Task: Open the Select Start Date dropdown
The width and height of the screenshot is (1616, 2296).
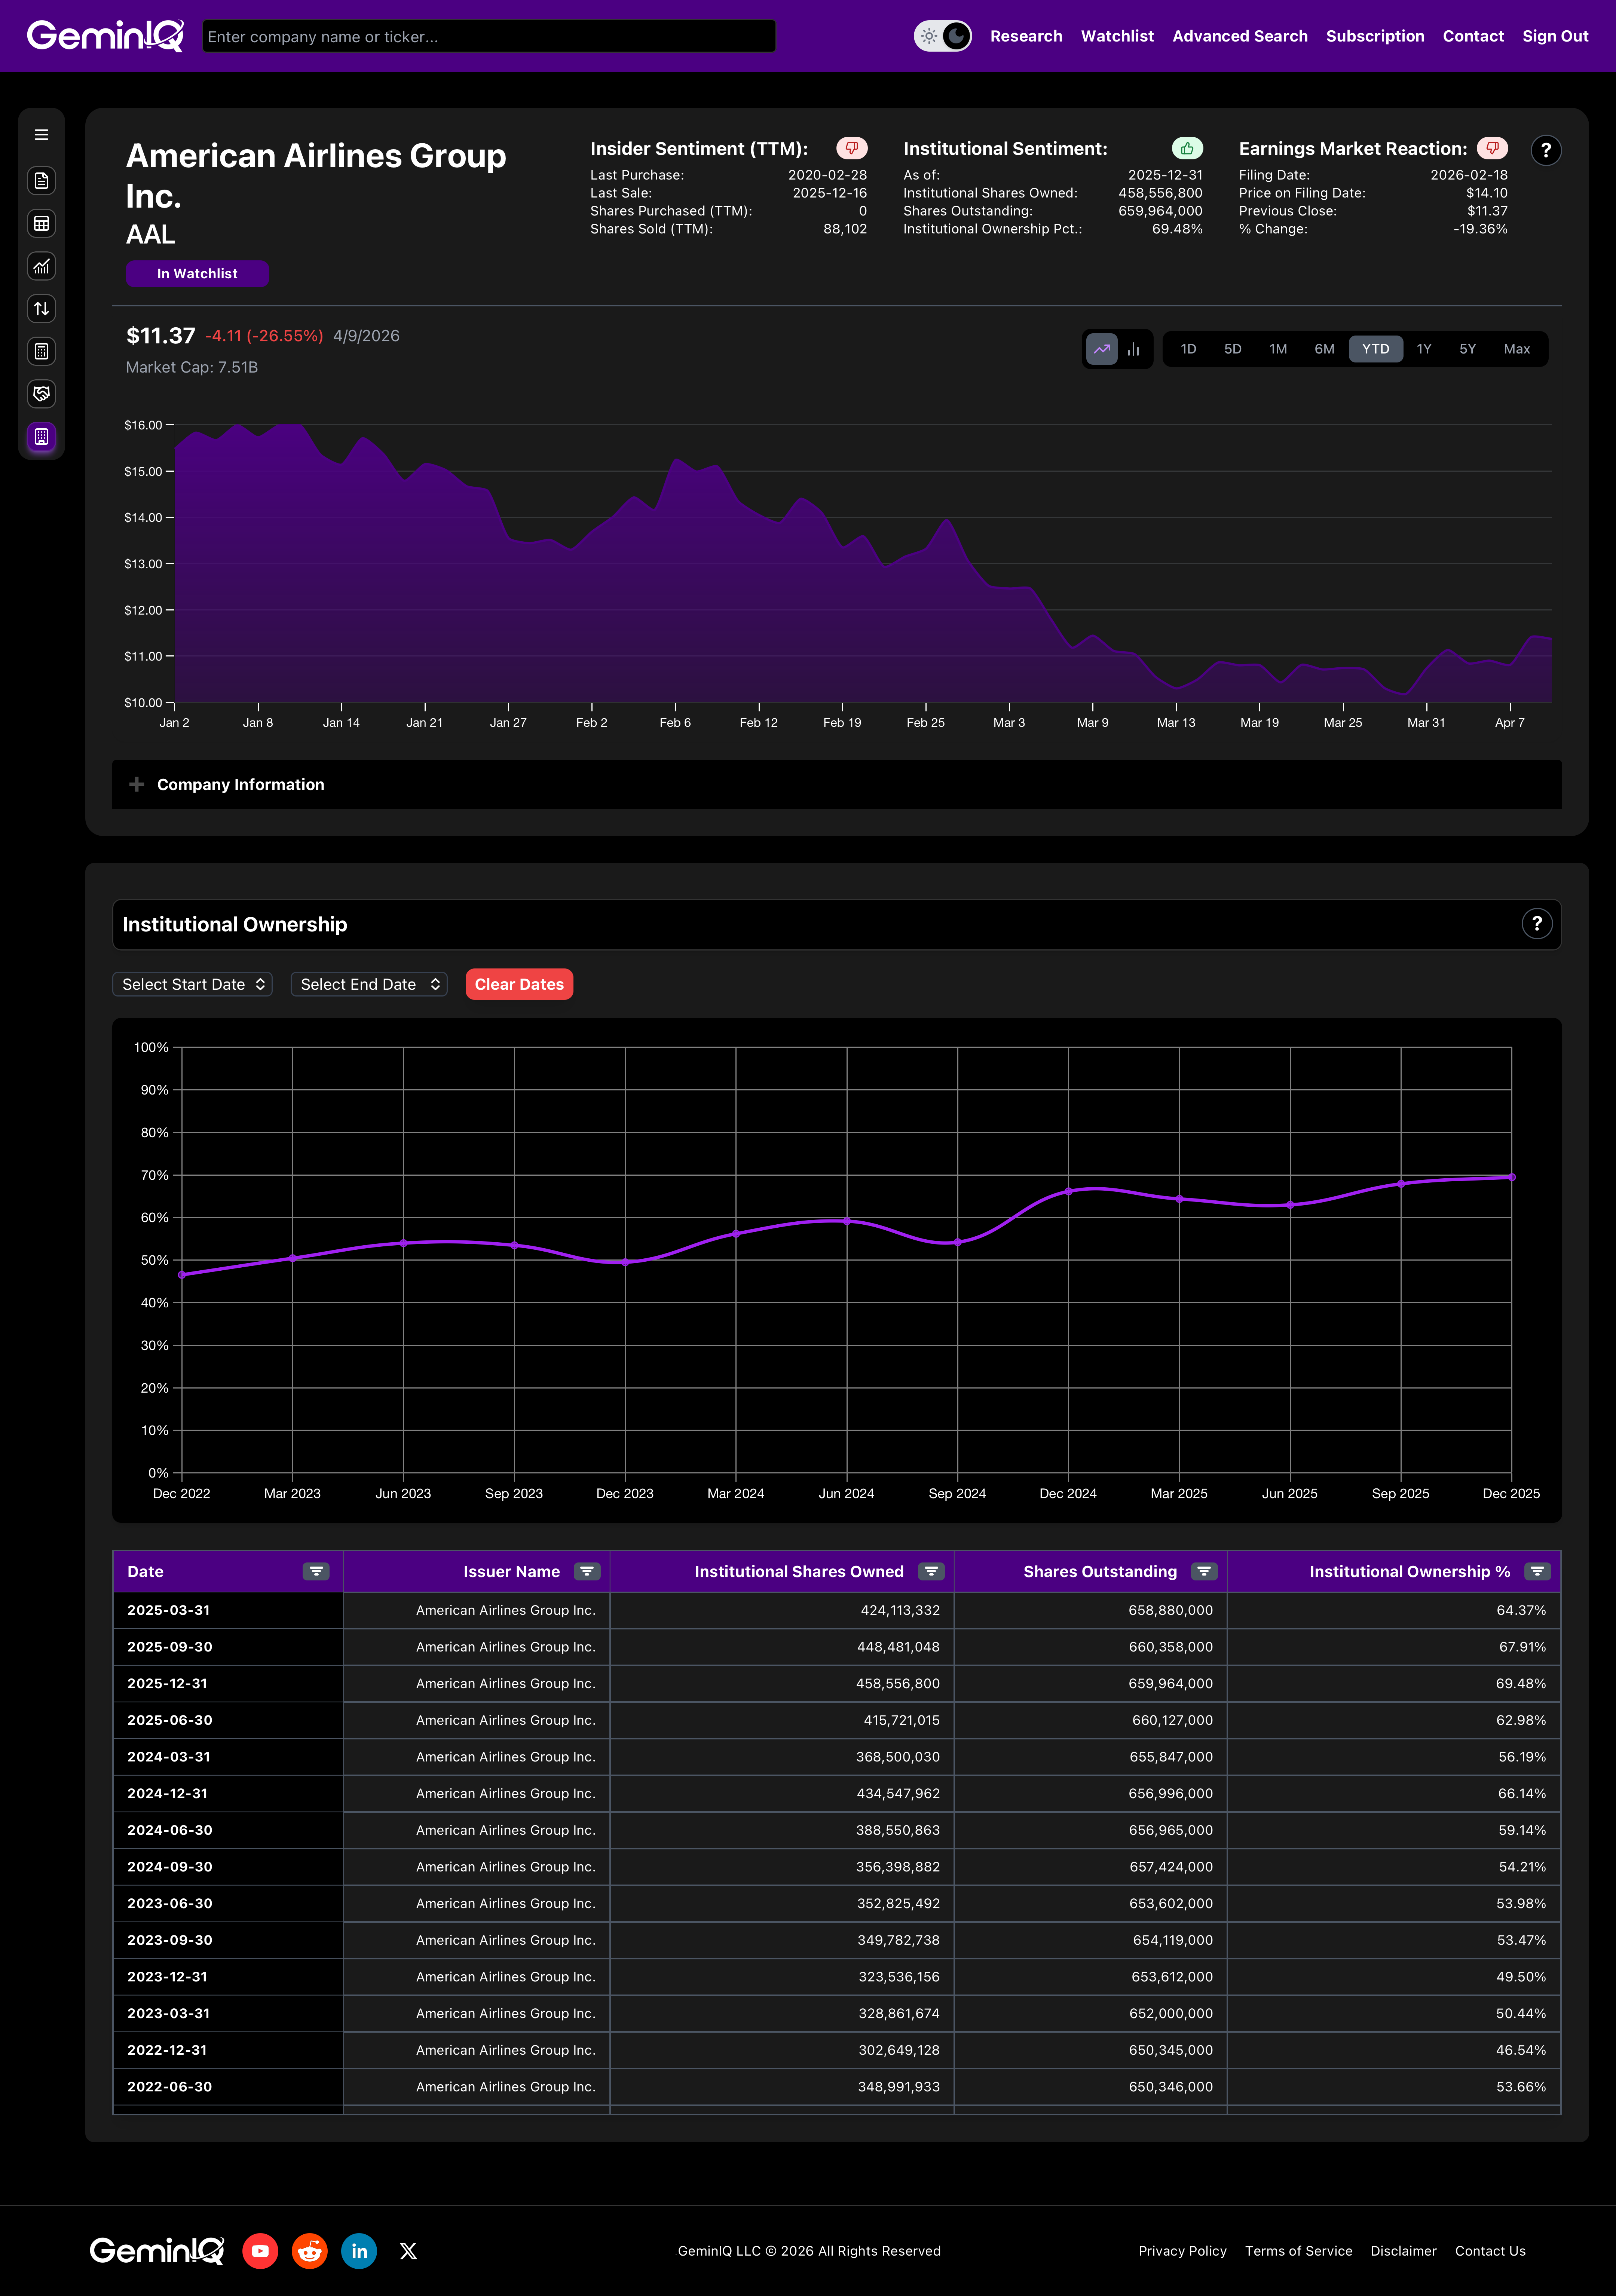Action: (x=192, y=984)
